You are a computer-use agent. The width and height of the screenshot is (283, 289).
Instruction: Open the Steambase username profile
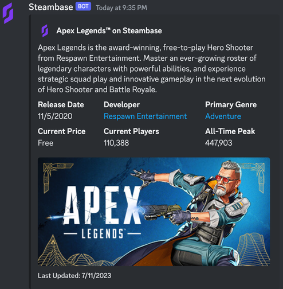click(x=51, y=7)
